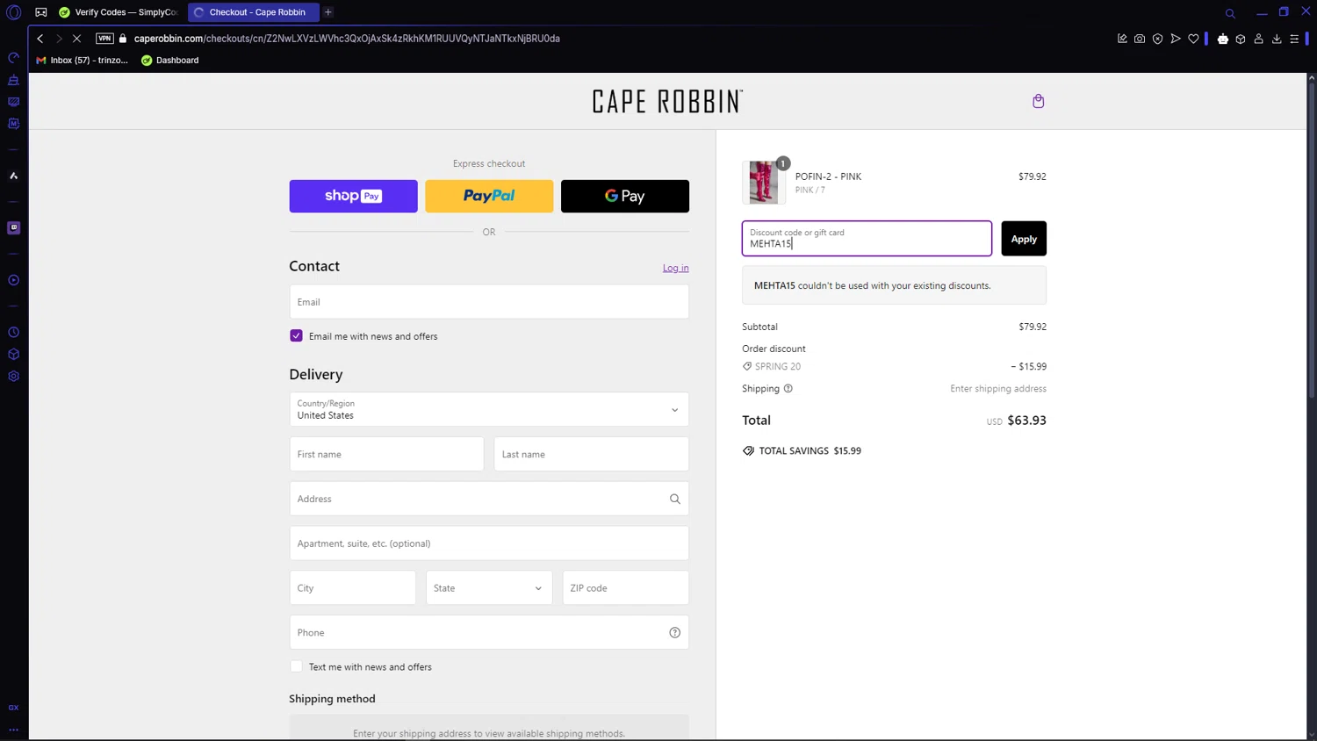This screenshot has width=1317, height=741.
Task: Open Easy Setup sliders icon
Action: (x=1294, y=39)
